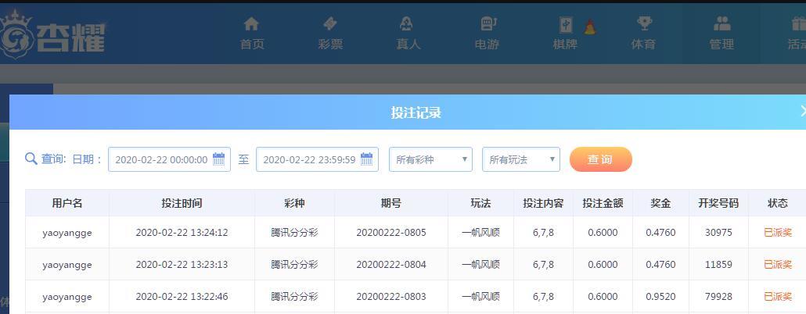Select issue number 20200222-0803
Screen dimensions: 806x314
point(391,297)
